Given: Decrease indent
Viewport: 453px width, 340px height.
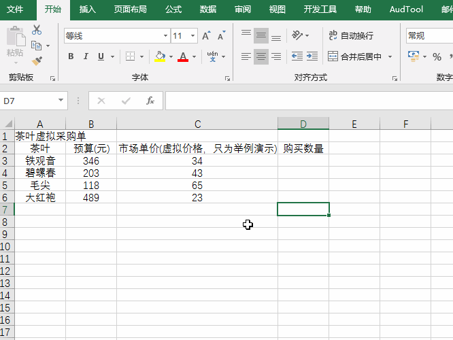Looking at the screenshot, I should coord(297,56).
